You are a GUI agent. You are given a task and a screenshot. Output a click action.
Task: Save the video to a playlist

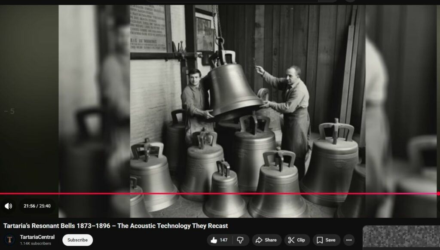pos(326,240)
